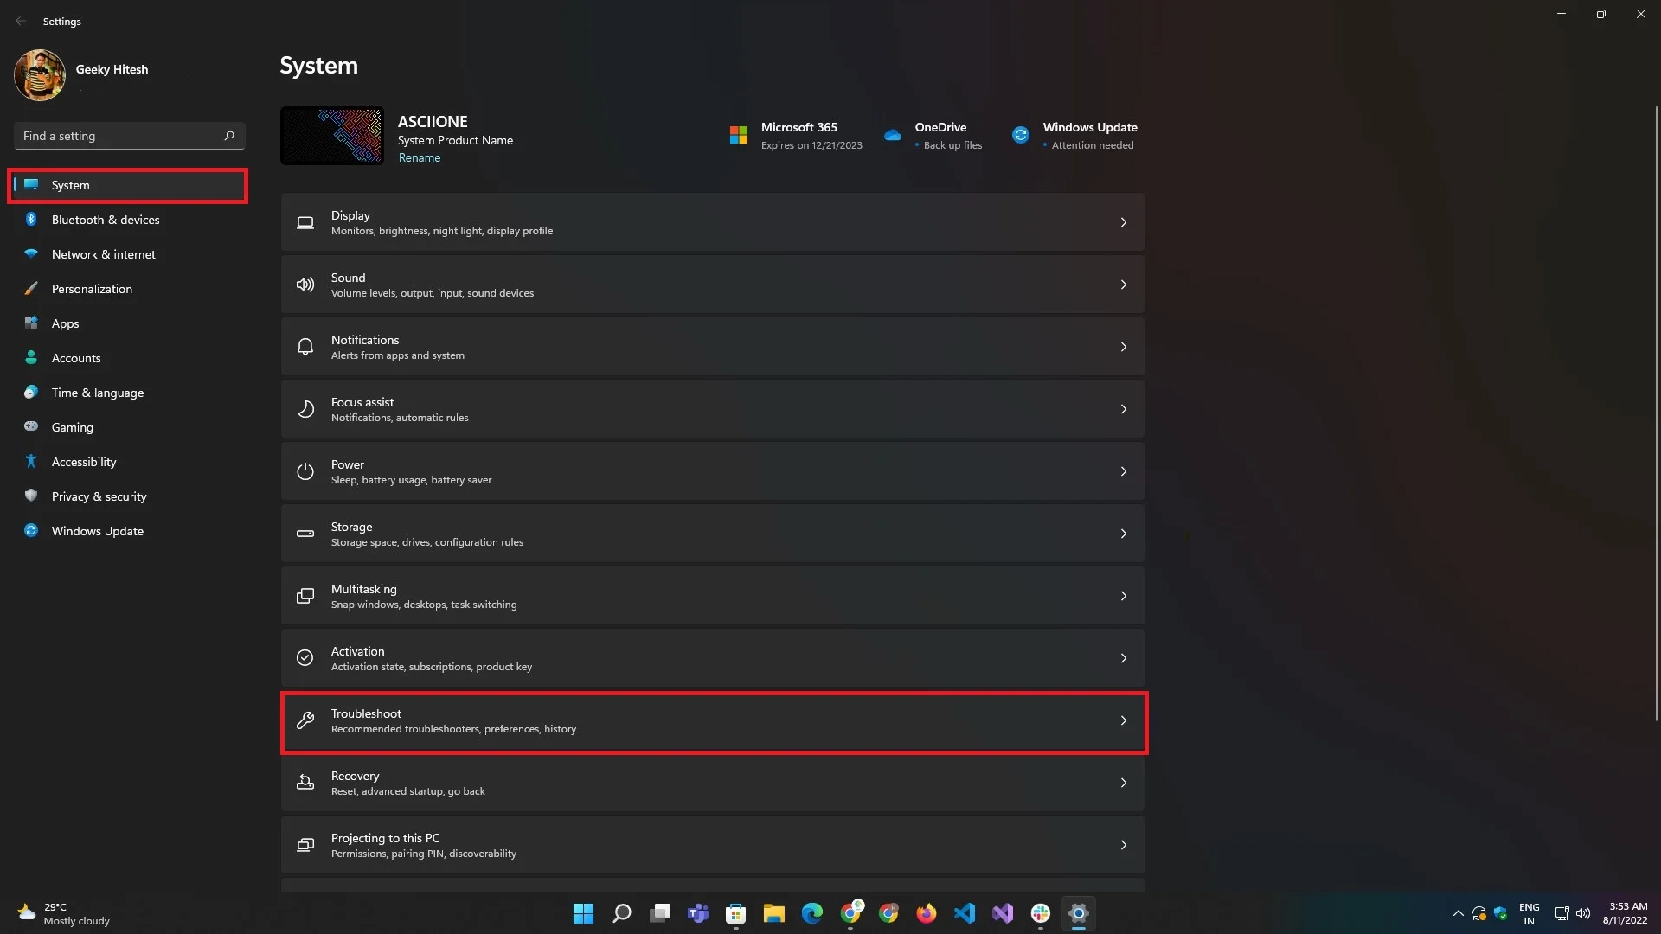Click the Rename link under ASCIIONE
This screenshot has height=934, width=1661.
tap(420, 157)
